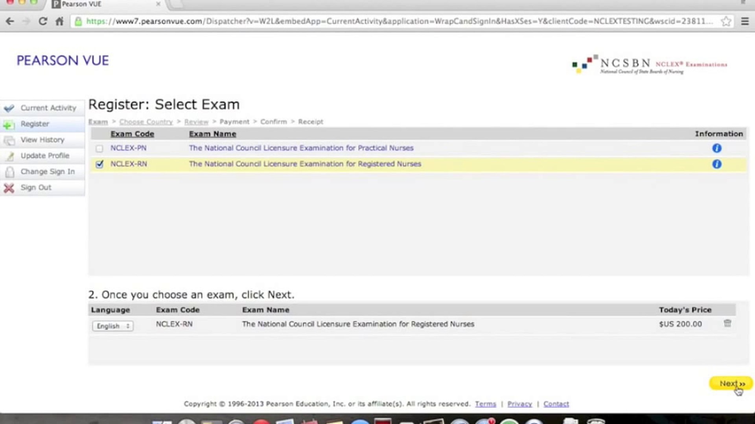
Task: Select View History in sidebar
Action: (42, 140)
